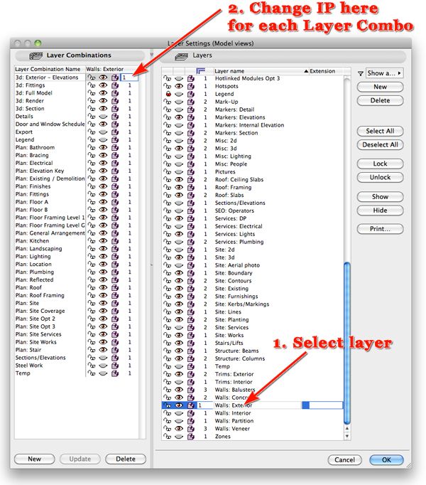Click the wireframe icon for 3d: Render combination
426x485 pixels.
115,101
